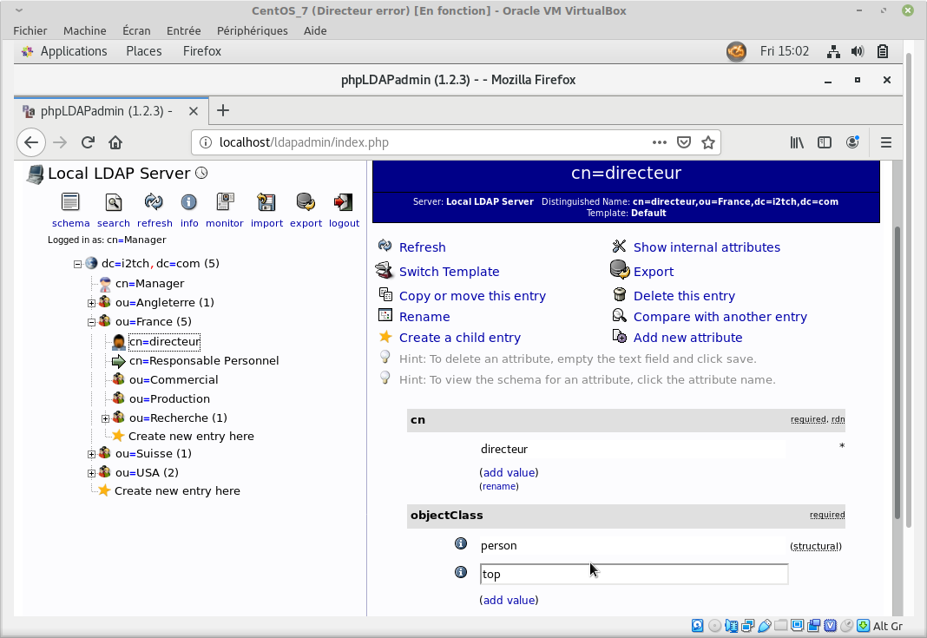This screenshot has width=927, height=638.
Task: Open the schema viewer icon
Action: 70,203
